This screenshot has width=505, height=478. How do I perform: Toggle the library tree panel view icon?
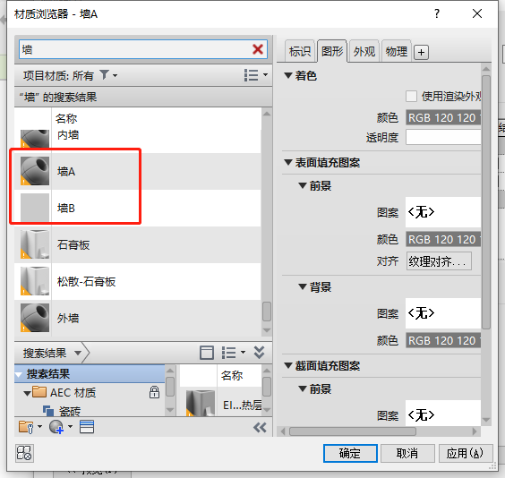pyautogui.click(x=207, y=353)
